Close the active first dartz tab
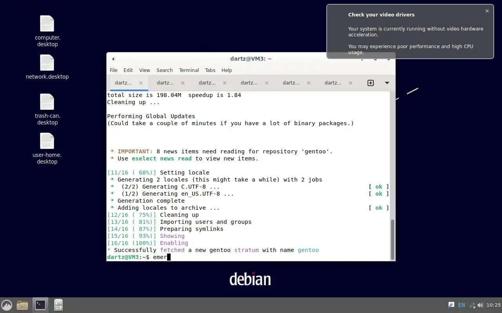Screen dimensions: 502x313 tap(141, 83)
